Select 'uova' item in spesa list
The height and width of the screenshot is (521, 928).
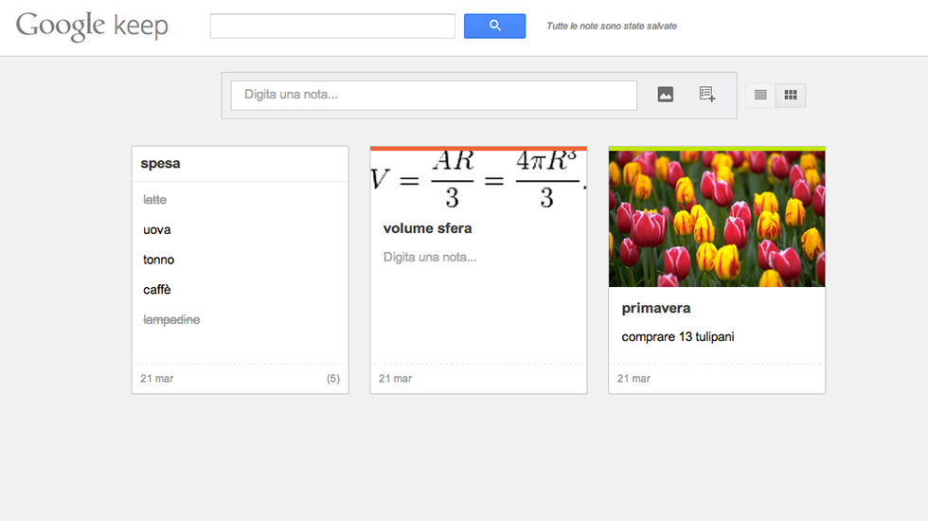[157, 230]
